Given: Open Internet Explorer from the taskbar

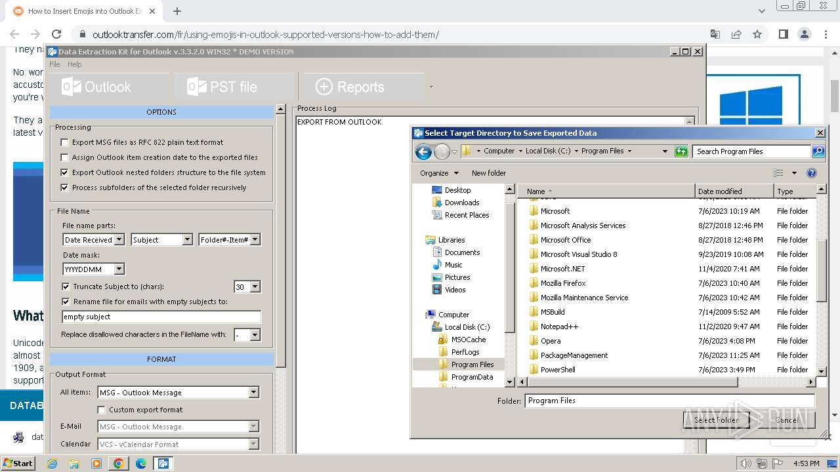Looking at the screenshot, I should (52, 463).
